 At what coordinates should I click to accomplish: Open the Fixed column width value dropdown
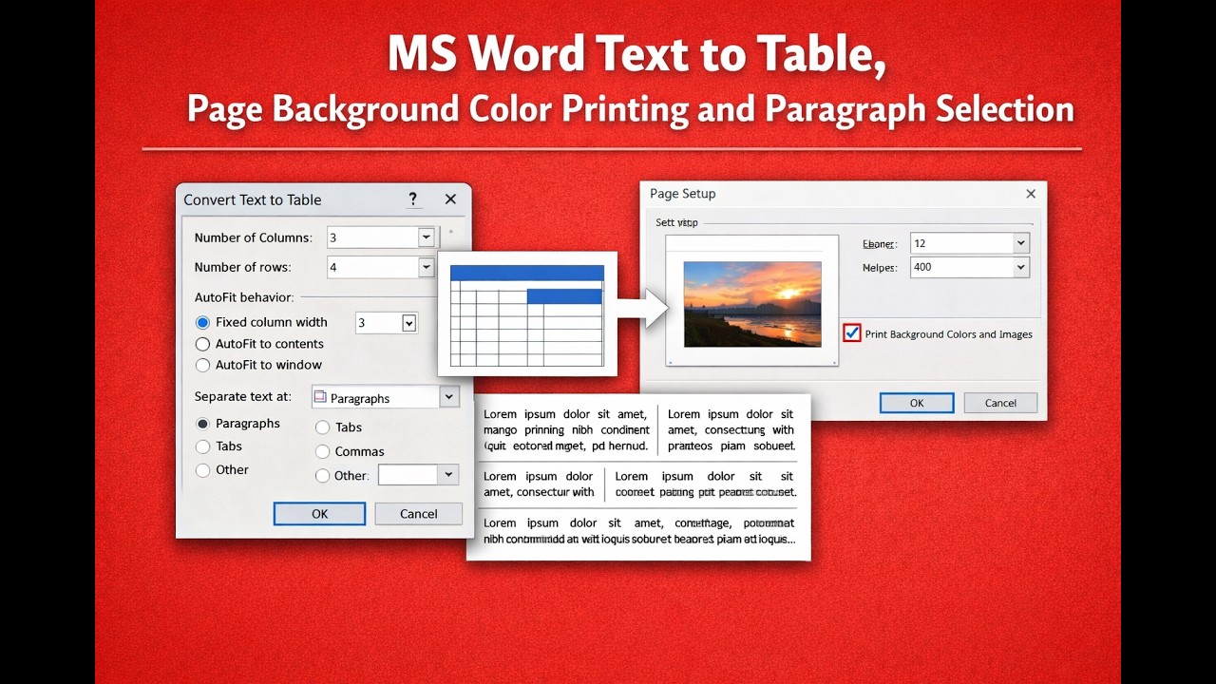click(x=408, y=323)
